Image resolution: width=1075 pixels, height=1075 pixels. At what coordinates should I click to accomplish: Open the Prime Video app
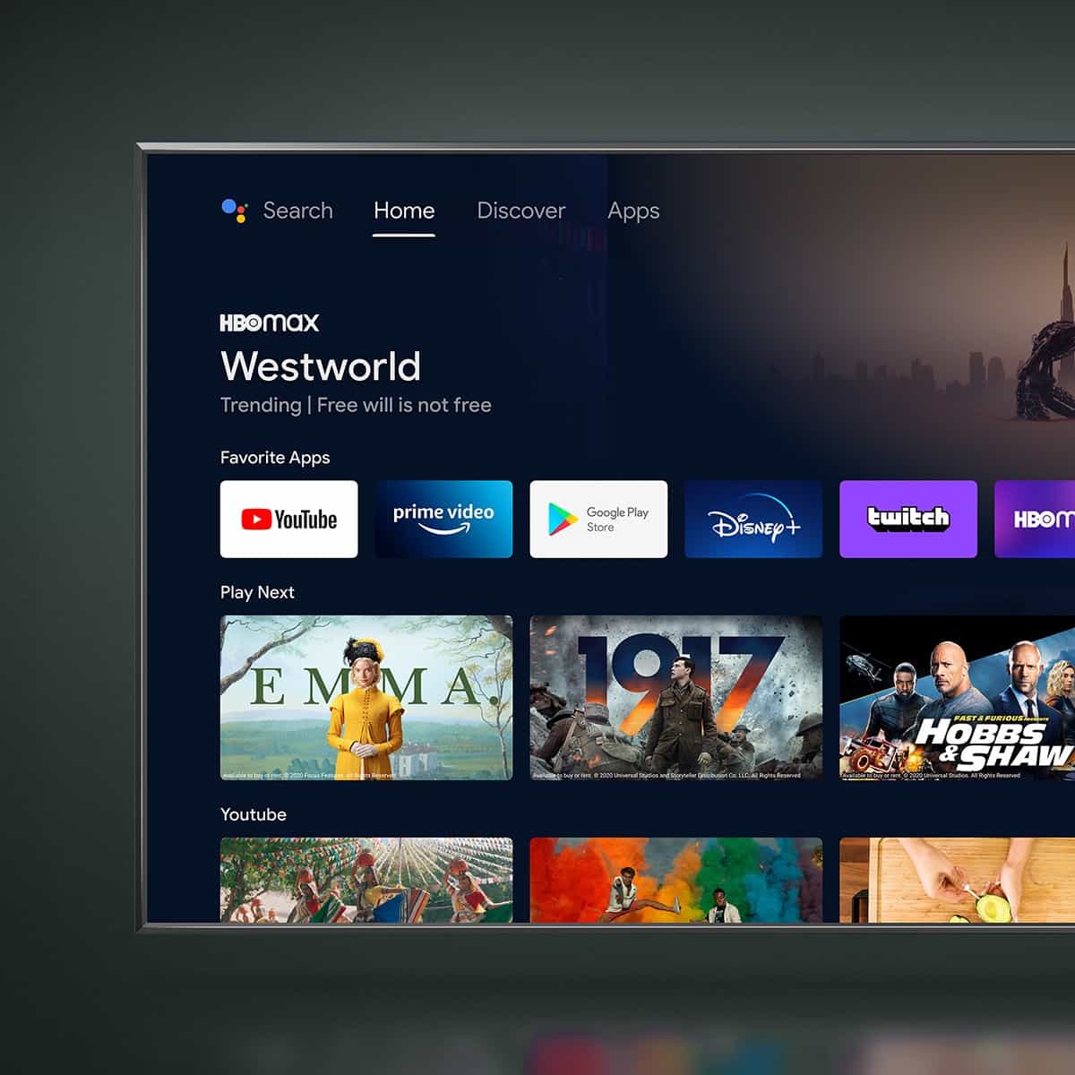pyautogui.click(x=443, y=520)
